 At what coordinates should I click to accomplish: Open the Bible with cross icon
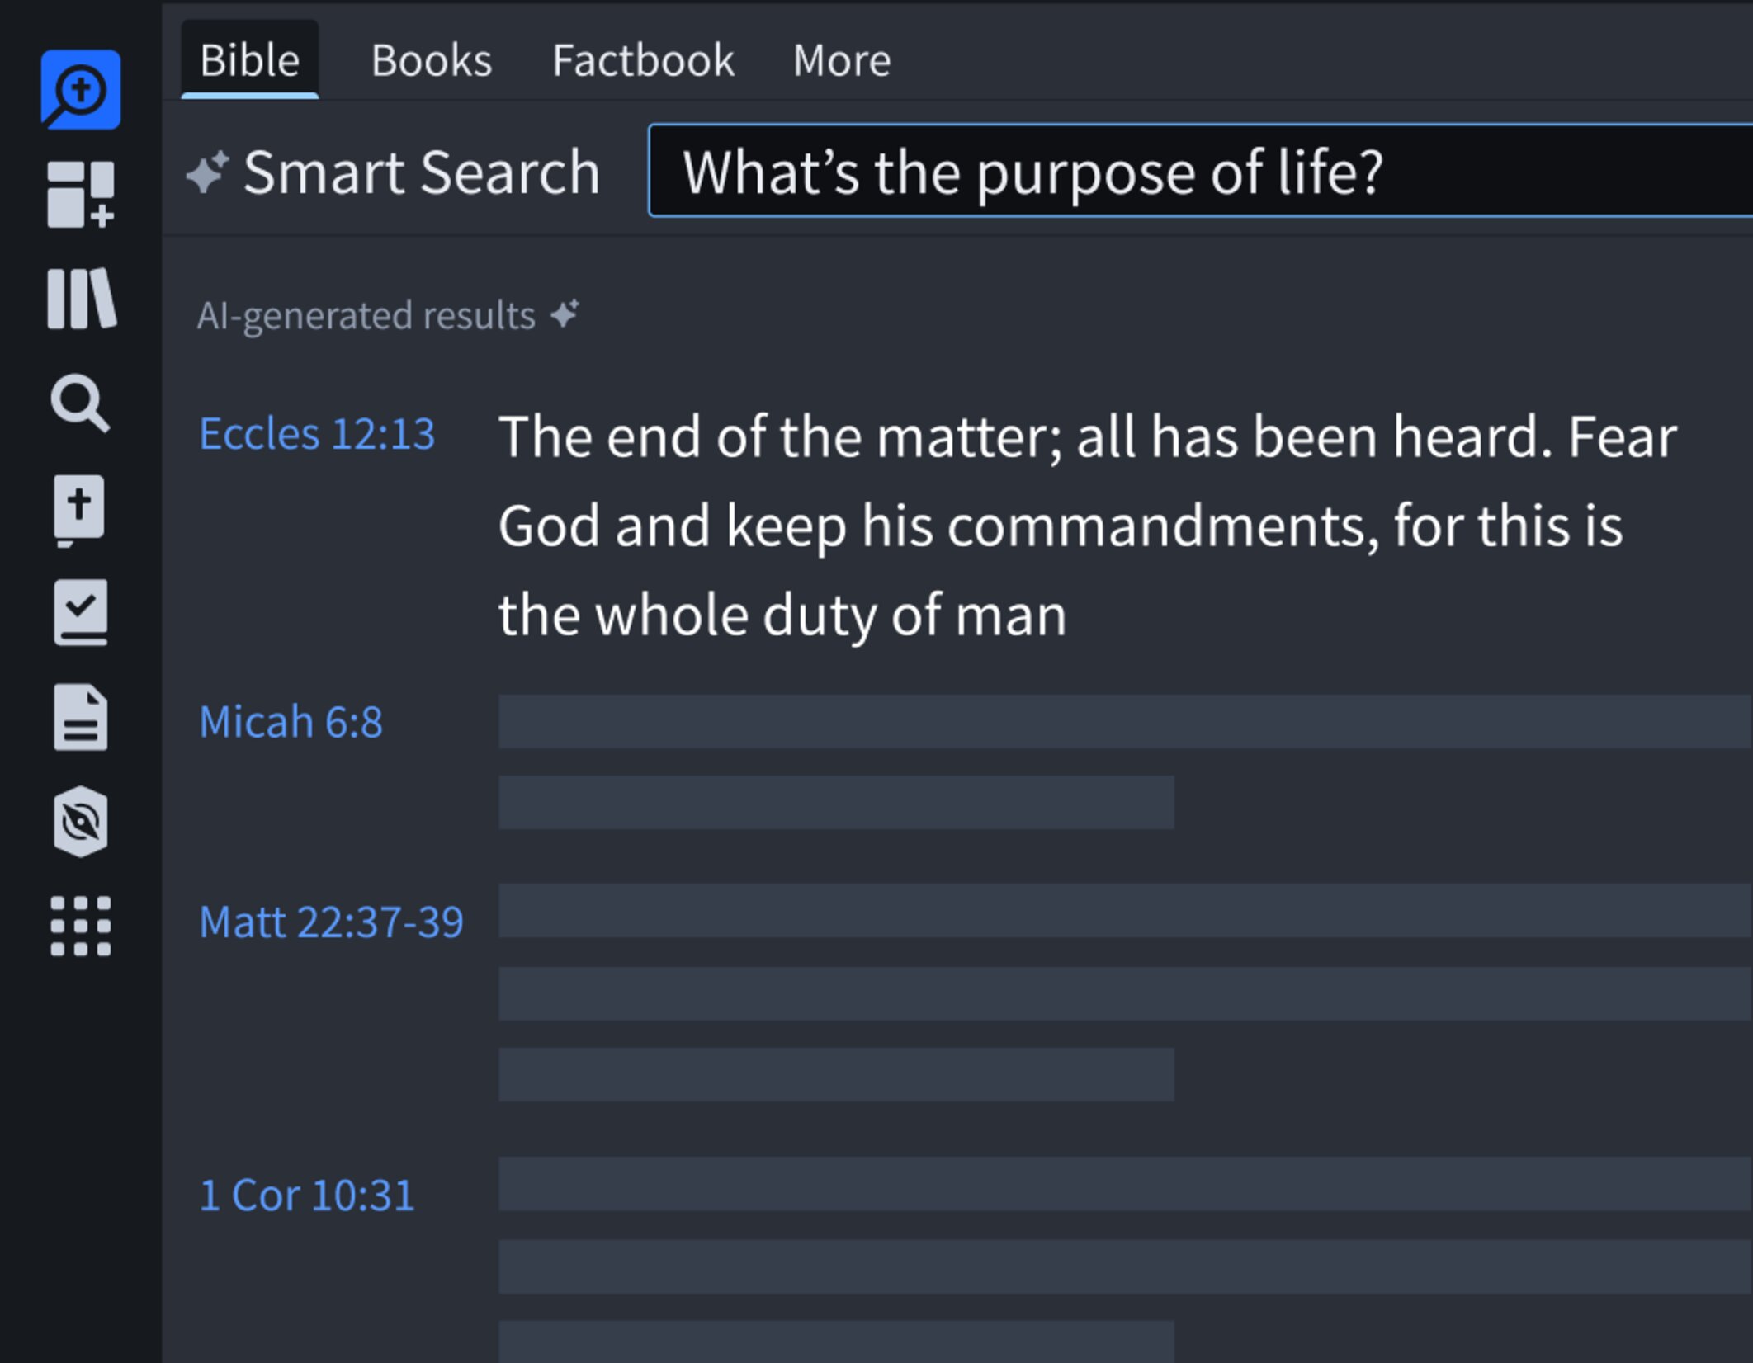pos(79,509)
